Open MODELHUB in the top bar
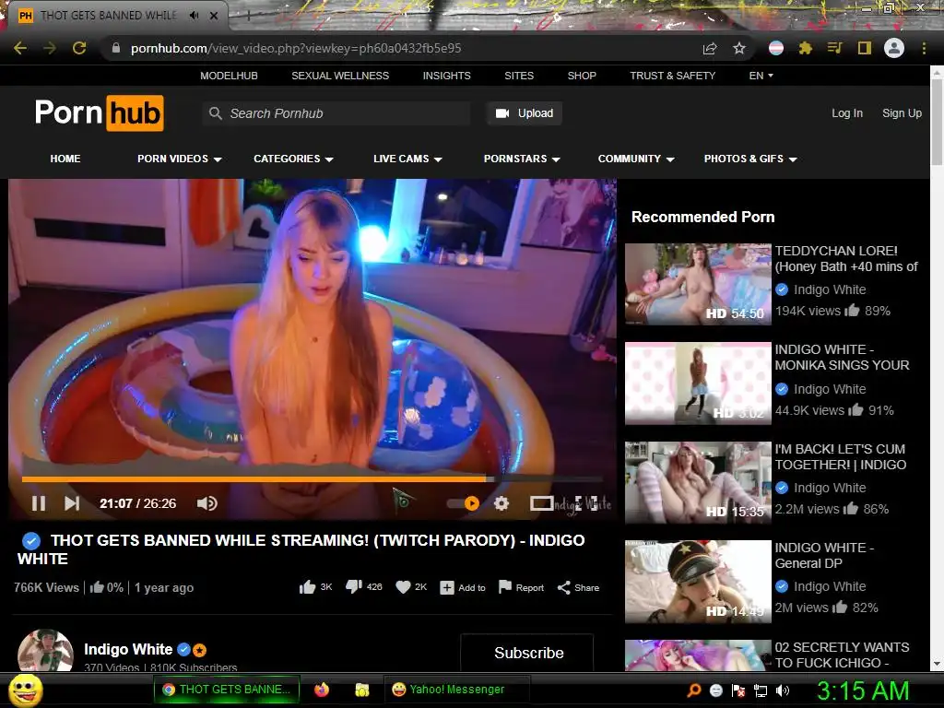The image size is (944, 708). click(229, 76)
